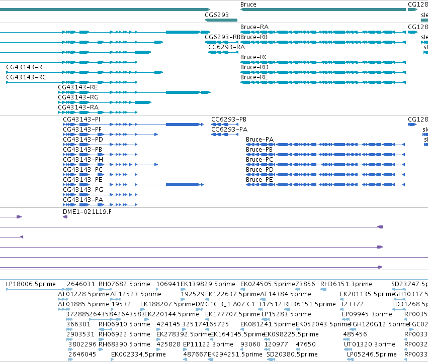Screen dimensions: 428x362
Task: Click the Bruce-PD protein label
Action: [x=260, y=170]
